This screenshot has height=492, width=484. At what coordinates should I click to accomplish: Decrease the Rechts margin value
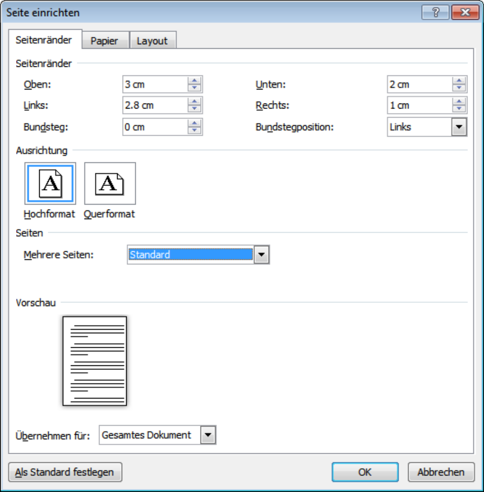pyautogui.click(x=459, y=109)
